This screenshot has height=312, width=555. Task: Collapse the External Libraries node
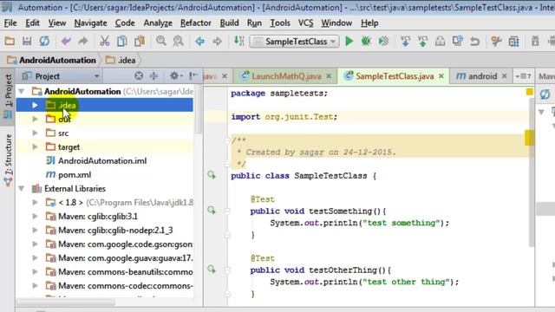21,189
